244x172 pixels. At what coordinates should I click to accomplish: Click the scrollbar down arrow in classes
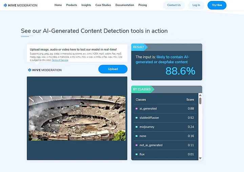pos(200,158)
